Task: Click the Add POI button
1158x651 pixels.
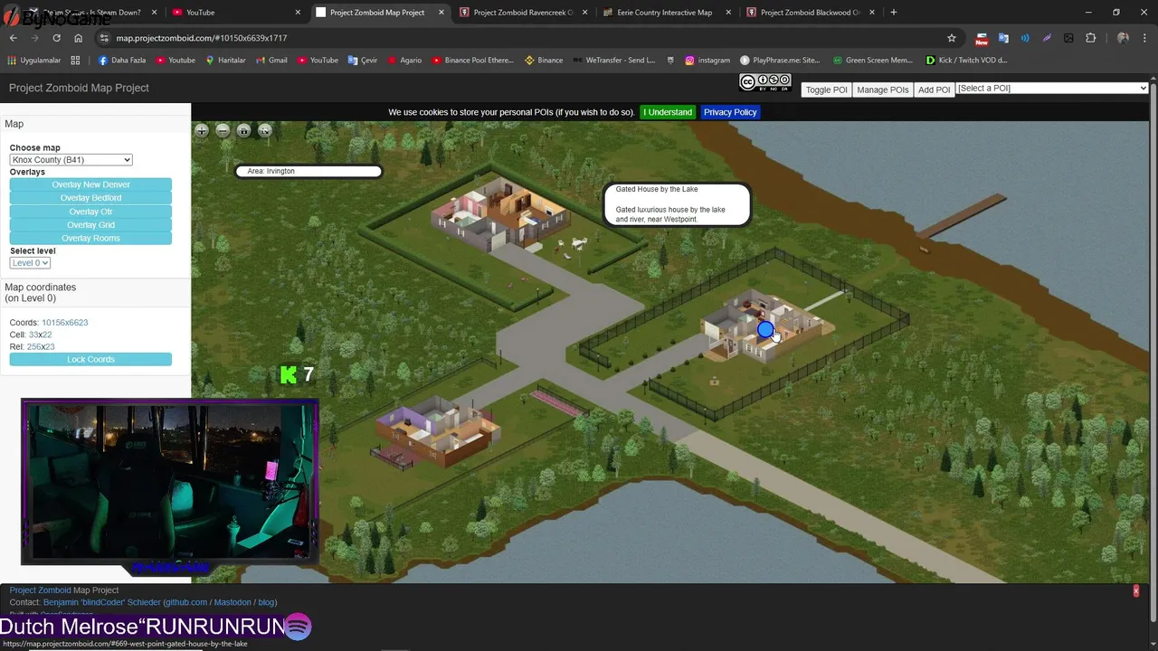Action: [x=935, y=90]
